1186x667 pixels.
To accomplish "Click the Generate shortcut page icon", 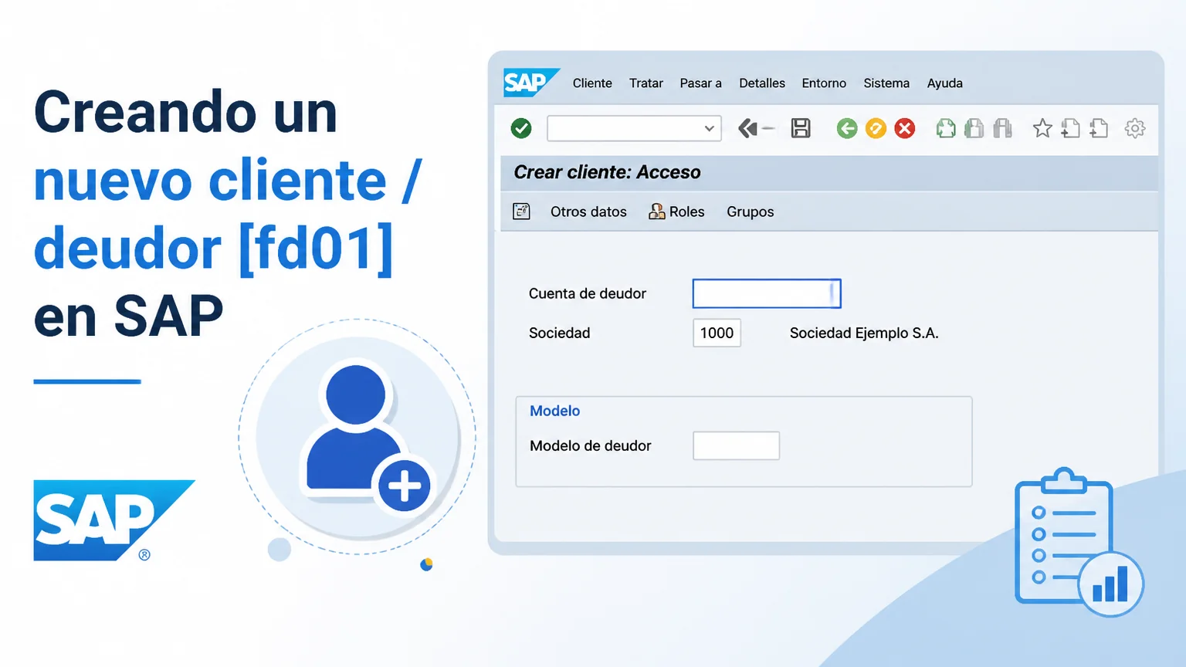I will 1099,128.
